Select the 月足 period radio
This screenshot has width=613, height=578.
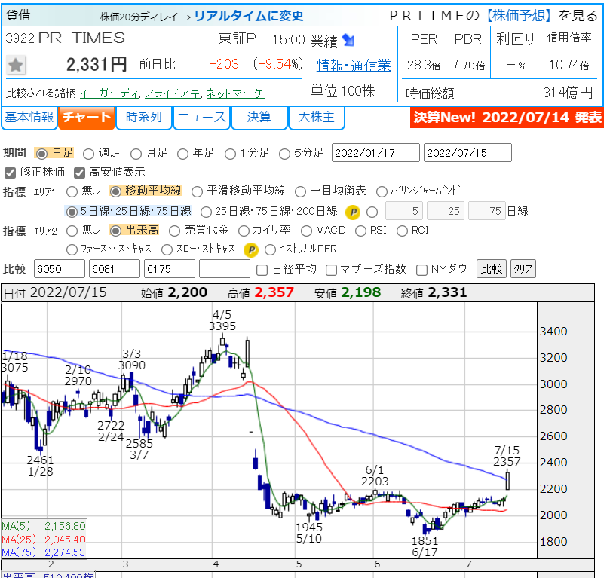(x=136, y=154)
